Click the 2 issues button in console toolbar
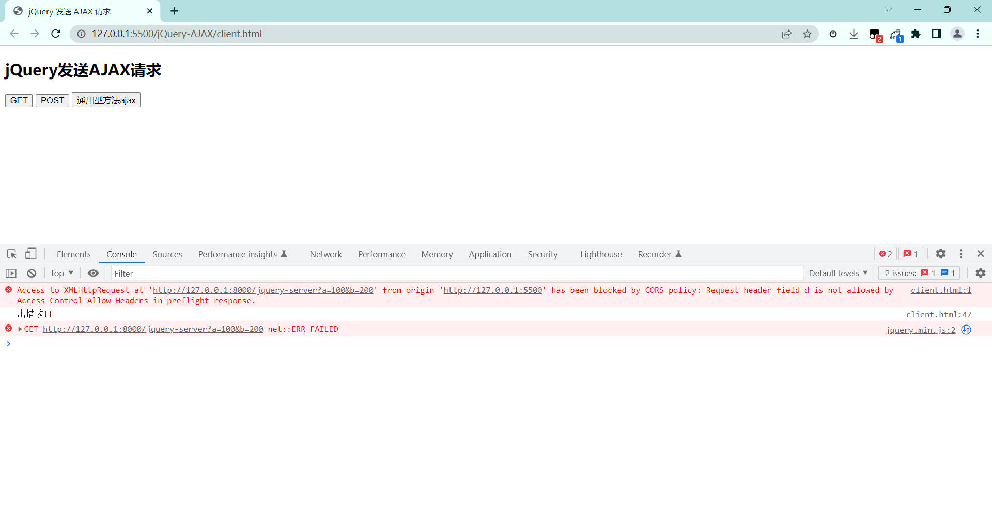This screenshot has width=992, height=527. 919,273
